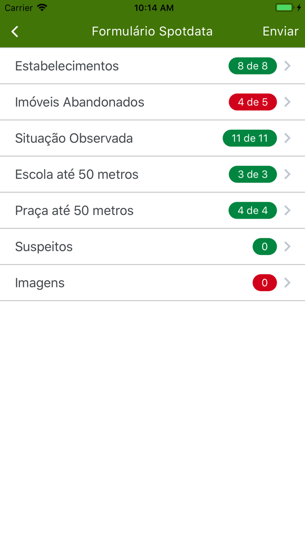
Task: Tap the red '0' badge on Imagens
Action: pos(264,282)
